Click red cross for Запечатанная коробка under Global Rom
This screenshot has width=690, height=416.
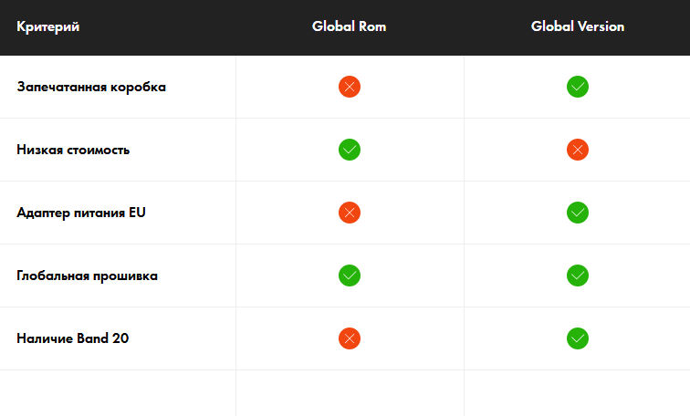[x=350, y=87]
